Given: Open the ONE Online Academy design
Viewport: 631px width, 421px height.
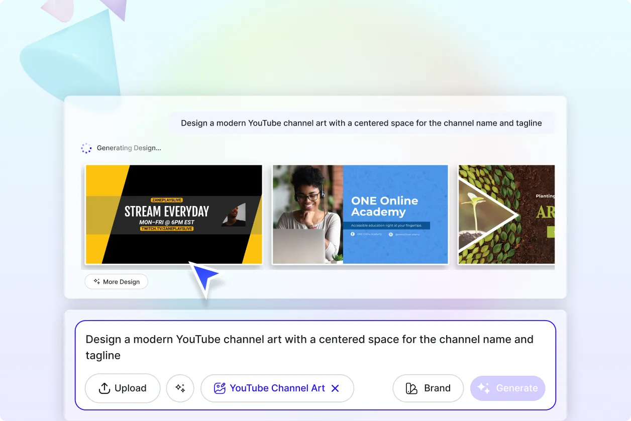Looking at the screenshot, I should (360, 215).
